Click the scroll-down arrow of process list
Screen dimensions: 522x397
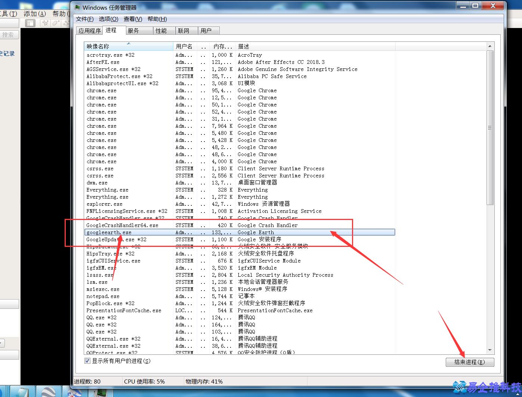(490, 350)
